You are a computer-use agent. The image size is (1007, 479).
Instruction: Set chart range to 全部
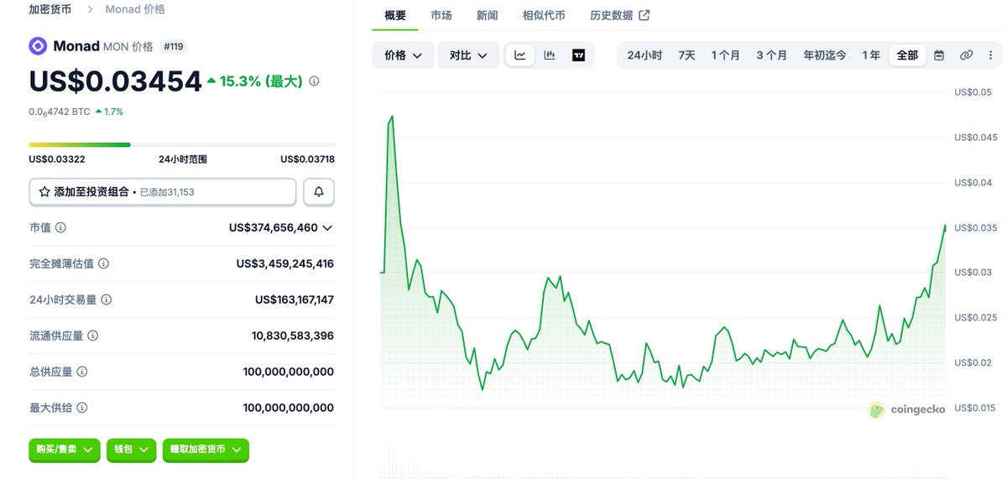(907, 55)
